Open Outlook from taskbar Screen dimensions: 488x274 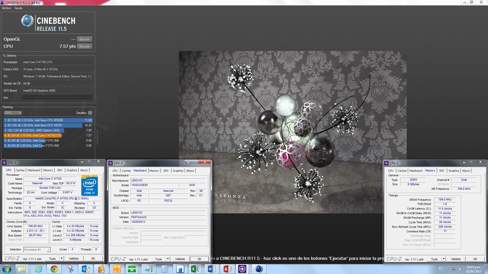pos(86,269)
